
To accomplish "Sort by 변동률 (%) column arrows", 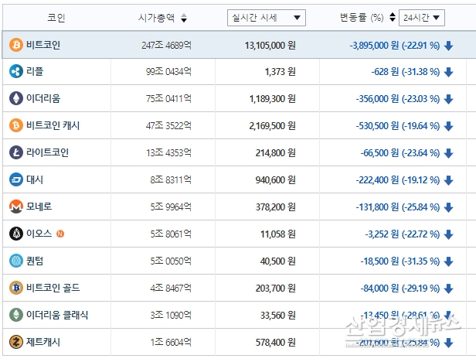I will tap(392, 18).
